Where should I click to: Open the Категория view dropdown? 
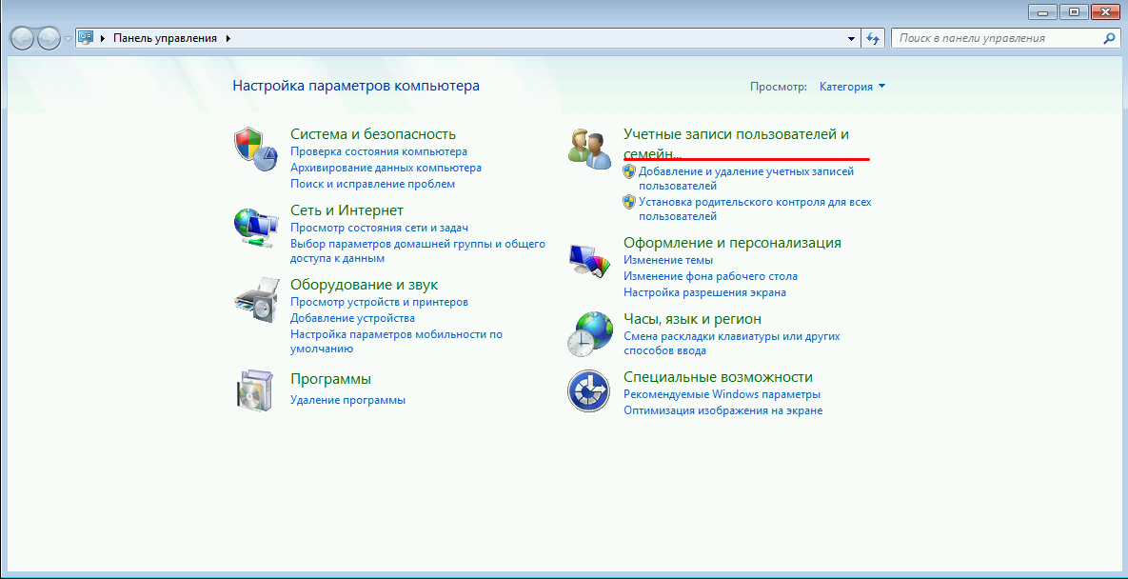click(x=852, y=87)
